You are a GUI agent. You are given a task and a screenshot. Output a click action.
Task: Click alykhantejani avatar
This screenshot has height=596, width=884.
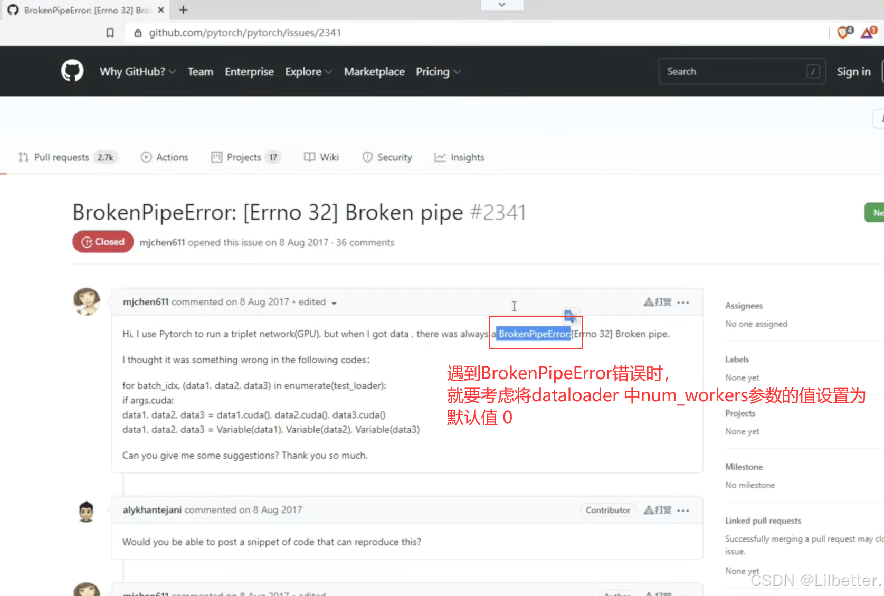click(x=86, y=512)
